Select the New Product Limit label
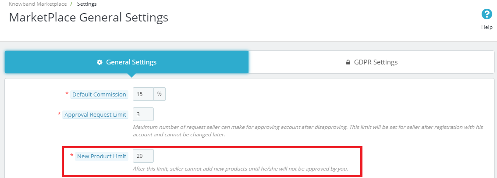 [x=102, y=156]
